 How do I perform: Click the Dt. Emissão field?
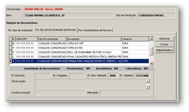point(43,76)
